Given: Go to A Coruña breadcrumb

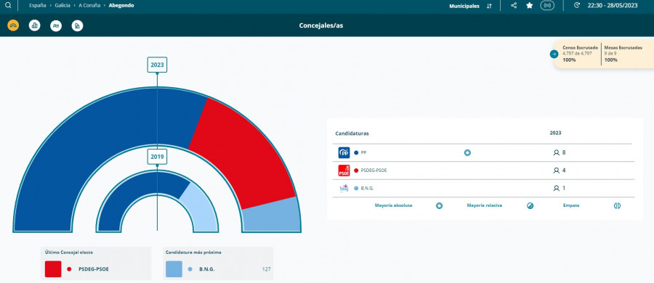Looking at the screenshot, I should click(x=89, y=5).
